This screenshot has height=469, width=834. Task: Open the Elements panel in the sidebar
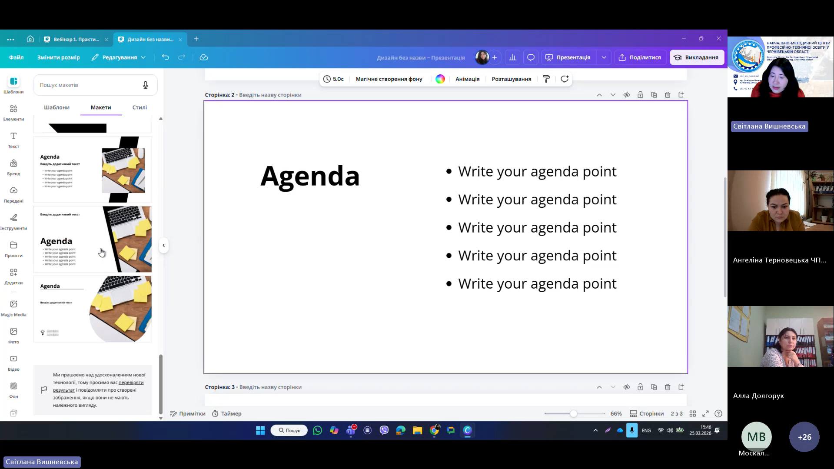[13, 112]
